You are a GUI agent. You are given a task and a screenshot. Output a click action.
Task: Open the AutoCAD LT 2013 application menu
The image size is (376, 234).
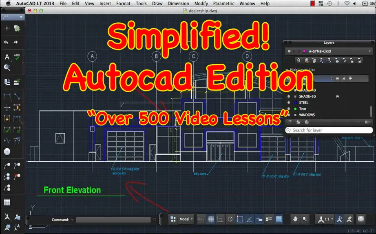coord(35,4)
